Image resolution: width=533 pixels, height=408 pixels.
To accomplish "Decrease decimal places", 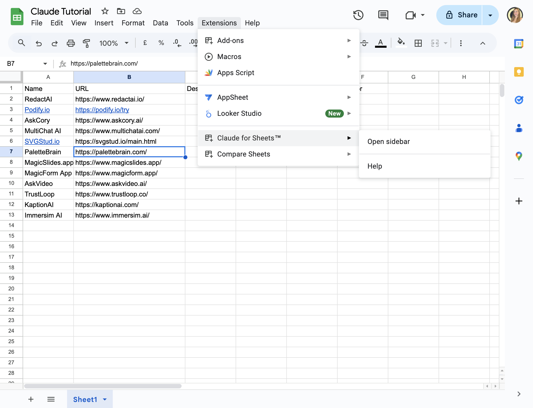I will point(177,43).
